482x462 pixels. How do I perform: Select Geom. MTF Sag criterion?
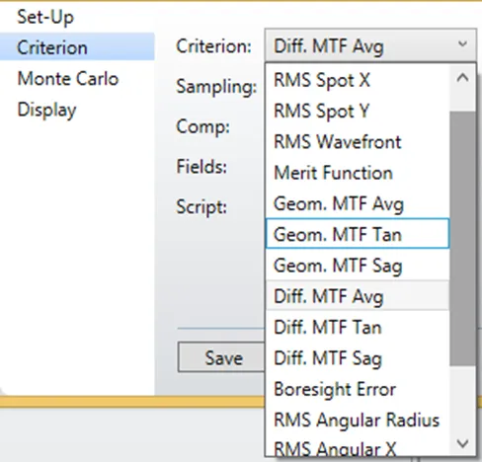pos(358,266)
